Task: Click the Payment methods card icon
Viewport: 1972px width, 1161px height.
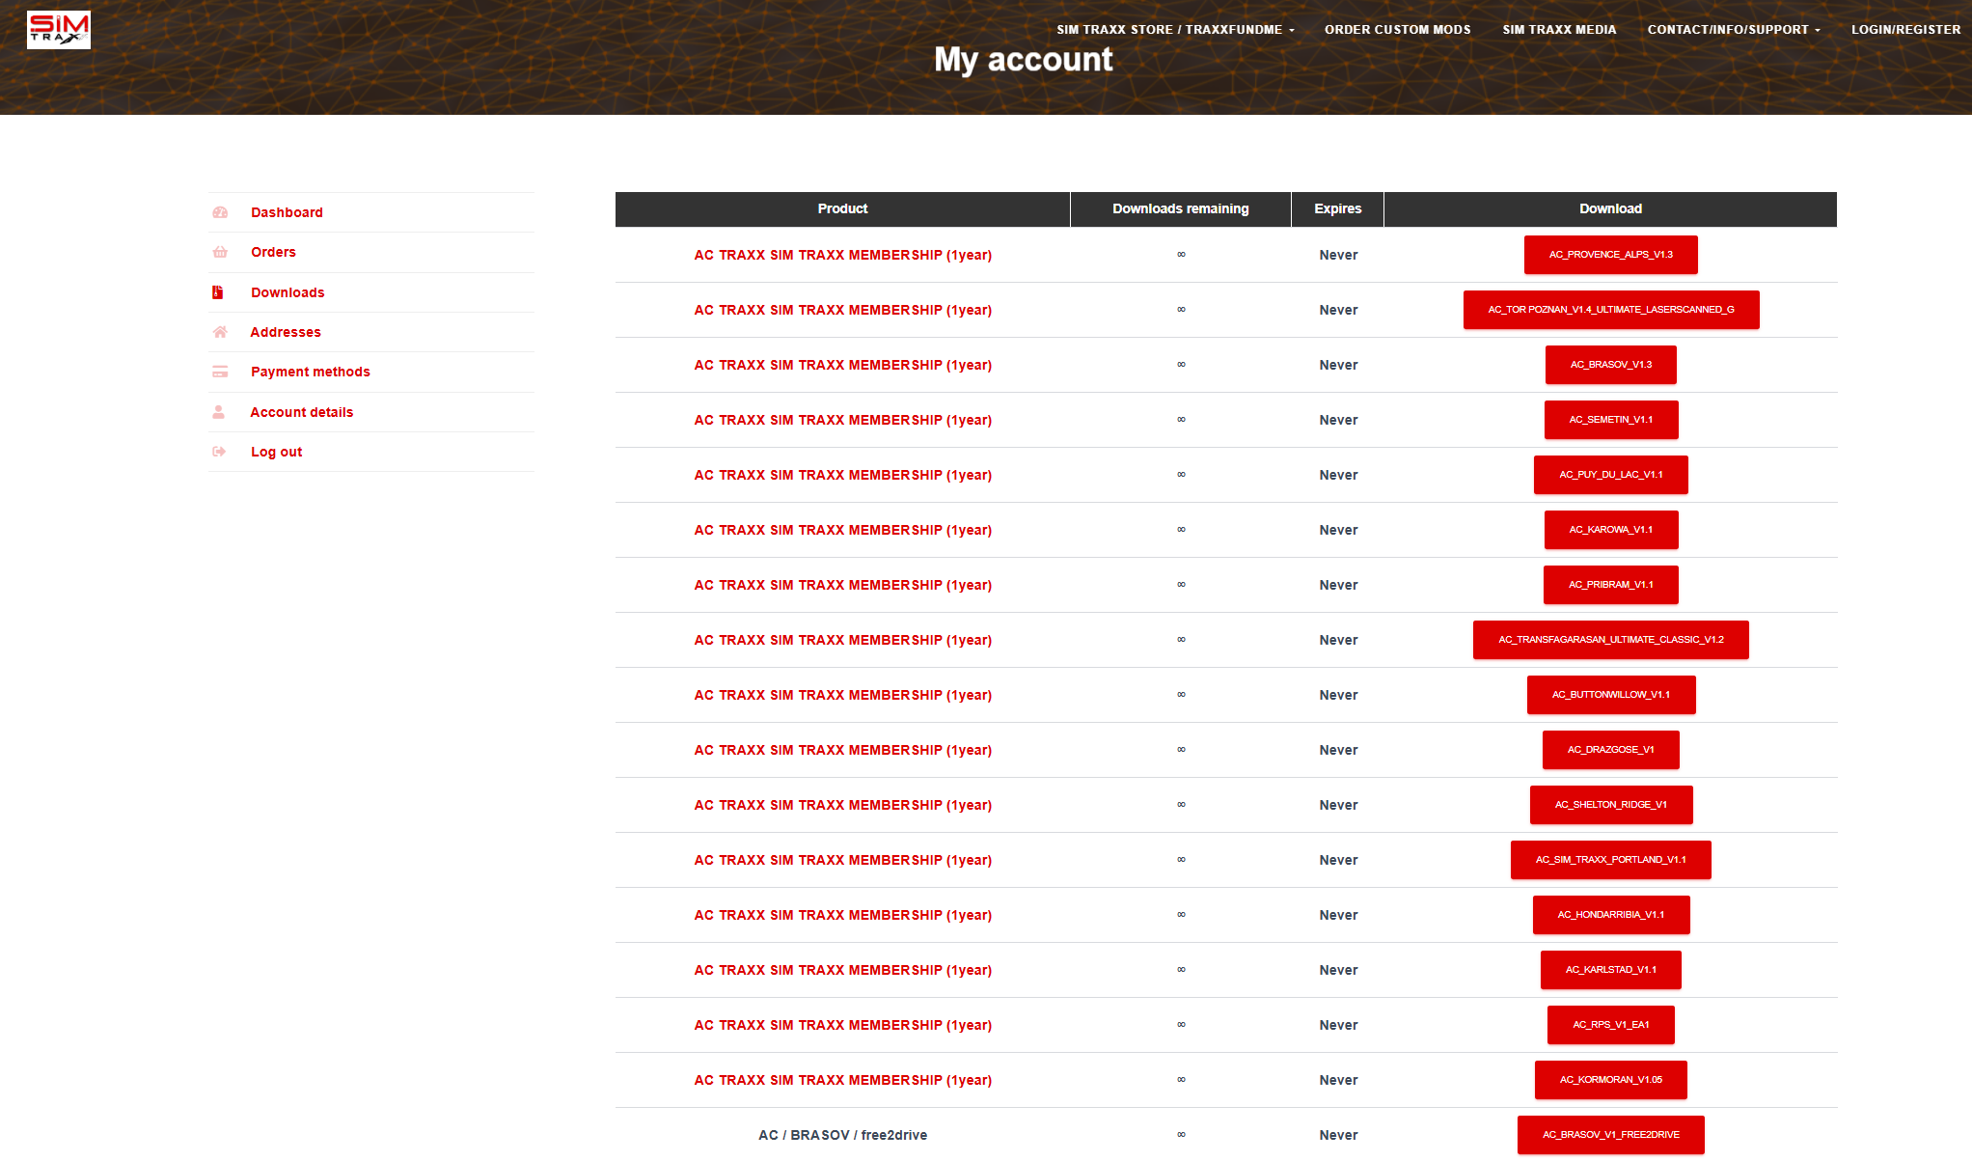Action: pos(220,372)
